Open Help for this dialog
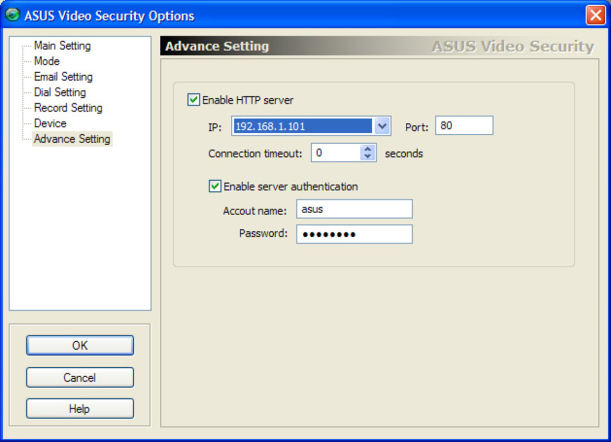This screenshot has height=442, width=611. (80, 409)
